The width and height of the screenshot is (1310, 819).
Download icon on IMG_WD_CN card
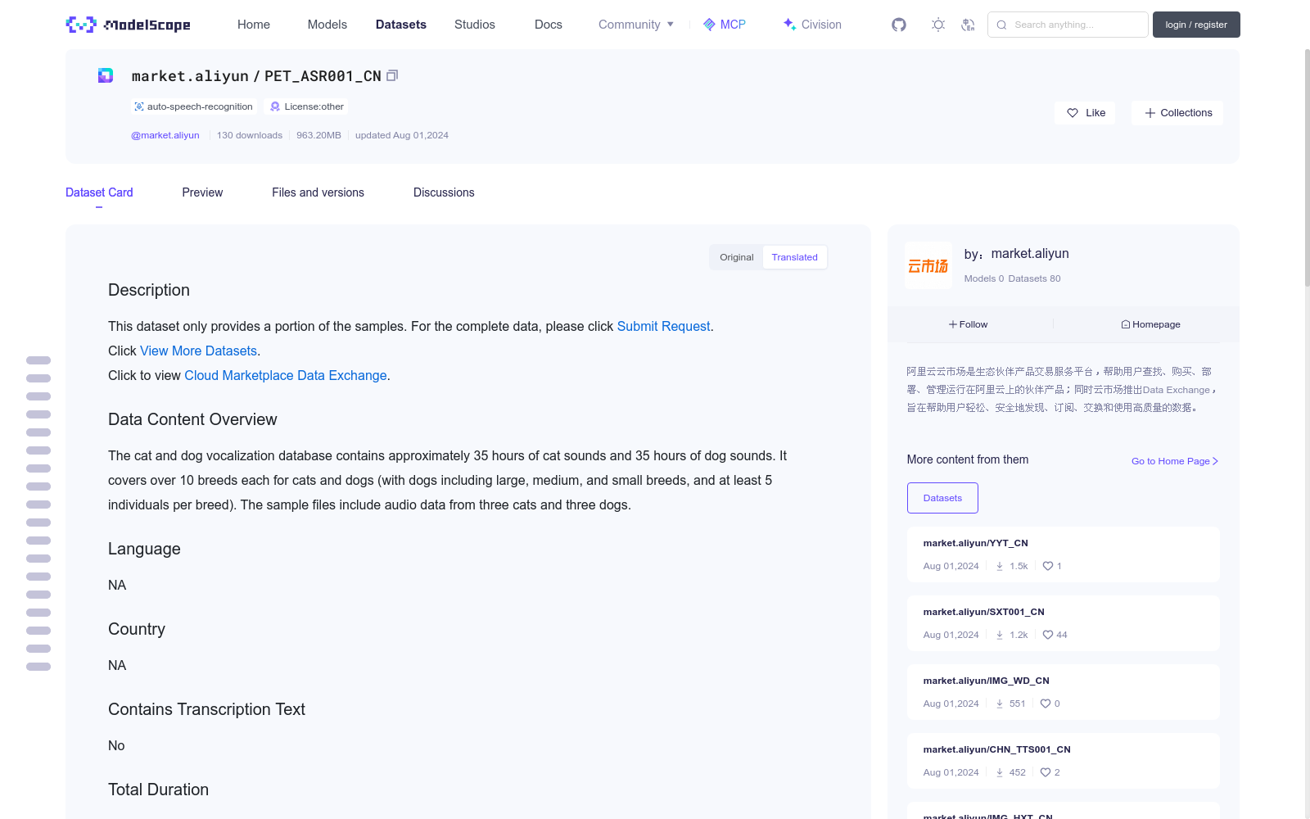(1000, 704)
